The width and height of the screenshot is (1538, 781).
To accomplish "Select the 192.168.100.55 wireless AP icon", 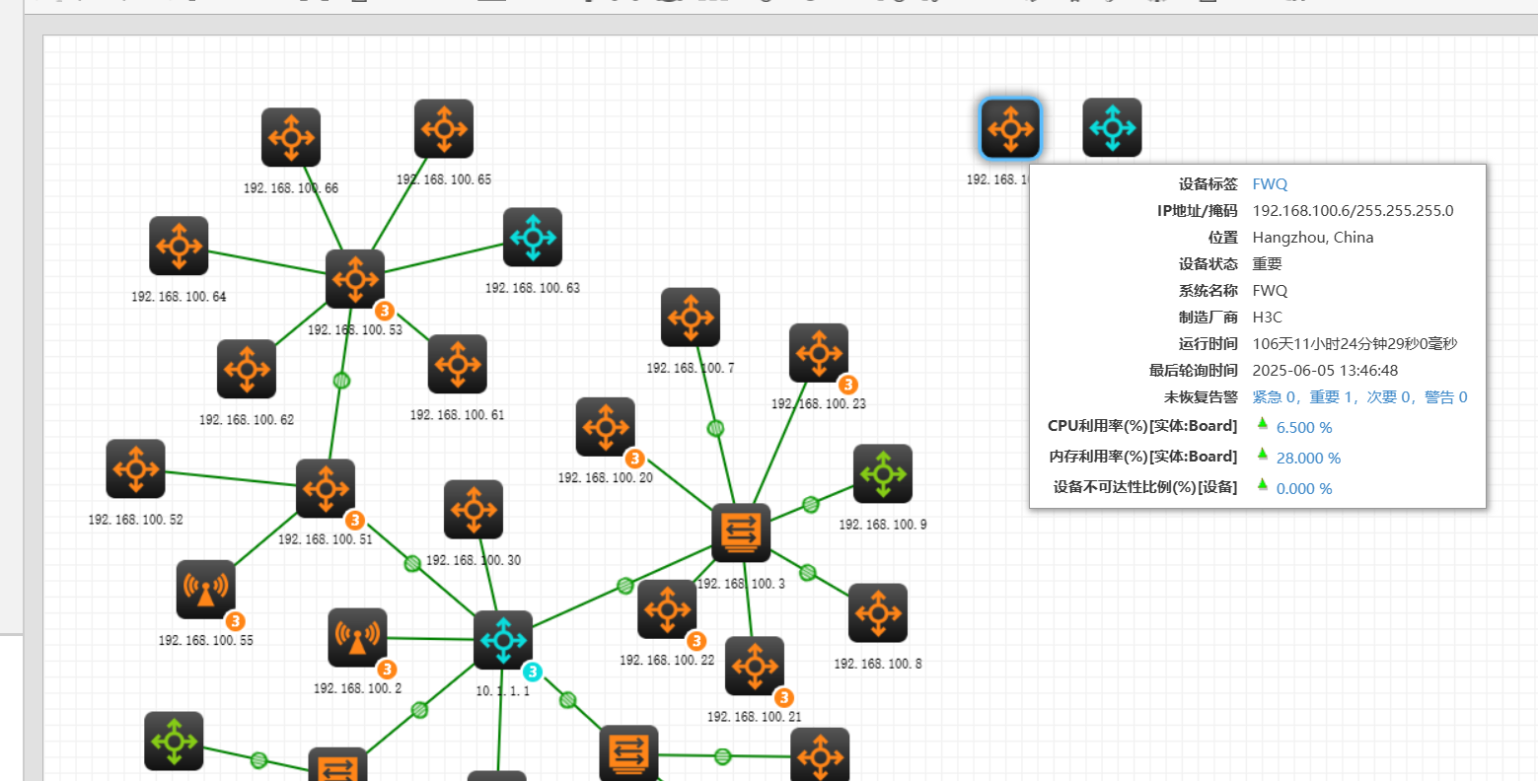I will click(206, 590).
